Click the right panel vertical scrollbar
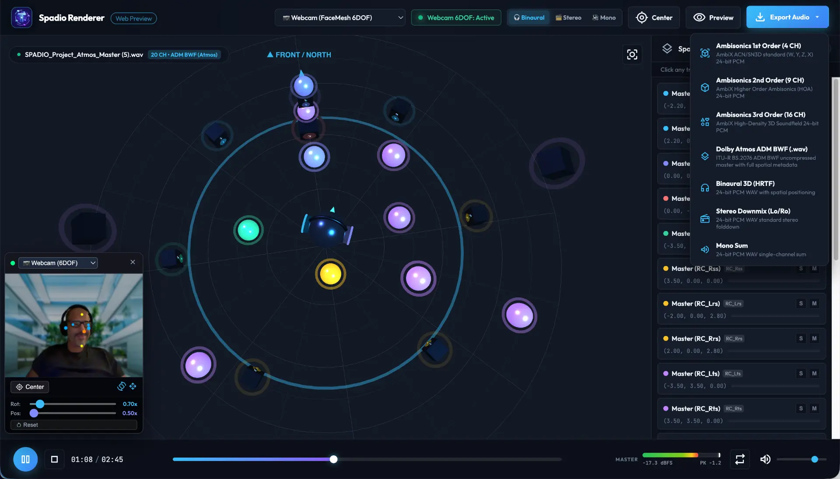The height and width of the screenshot is (479, 840). click(836, 169)
